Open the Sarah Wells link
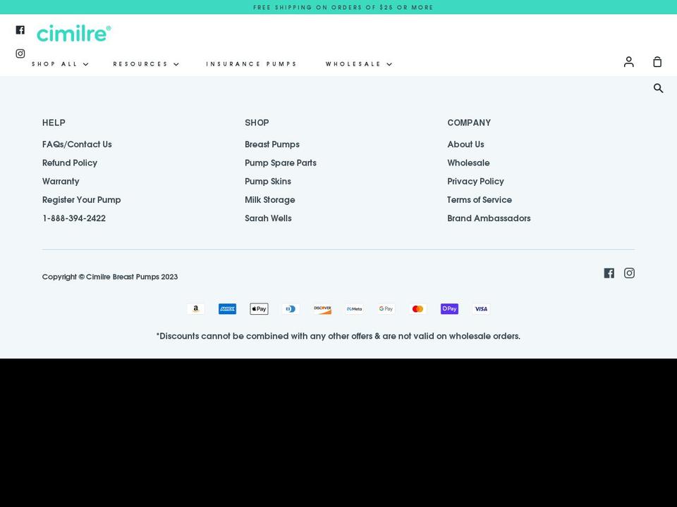677x507 pixels. [x=268, y=218]
